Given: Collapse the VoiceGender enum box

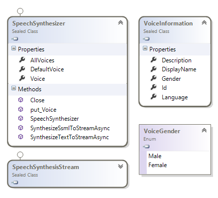Looking at the screenshot, I should click(x=204, y=130).
